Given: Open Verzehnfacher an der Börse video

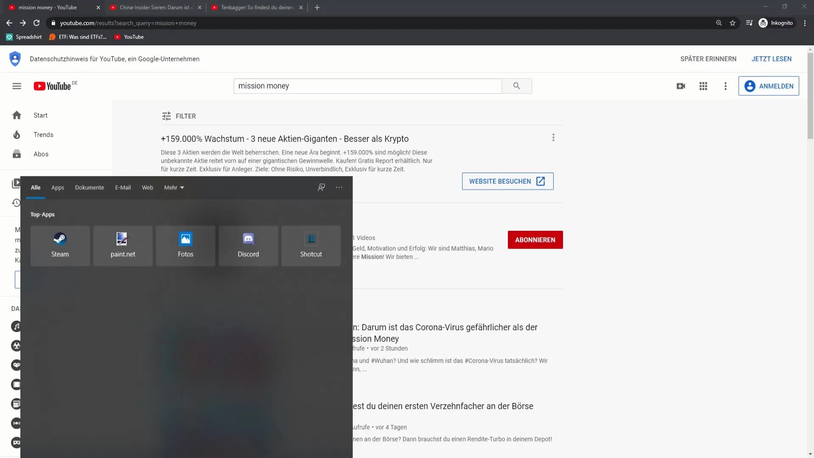Looking at the screenshot, I should (443, 406).
